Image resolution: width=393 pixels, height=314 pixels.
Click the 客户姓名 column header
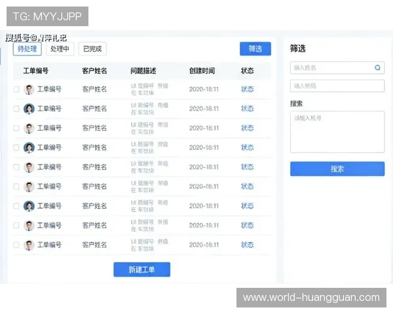(x=94, y=71)
